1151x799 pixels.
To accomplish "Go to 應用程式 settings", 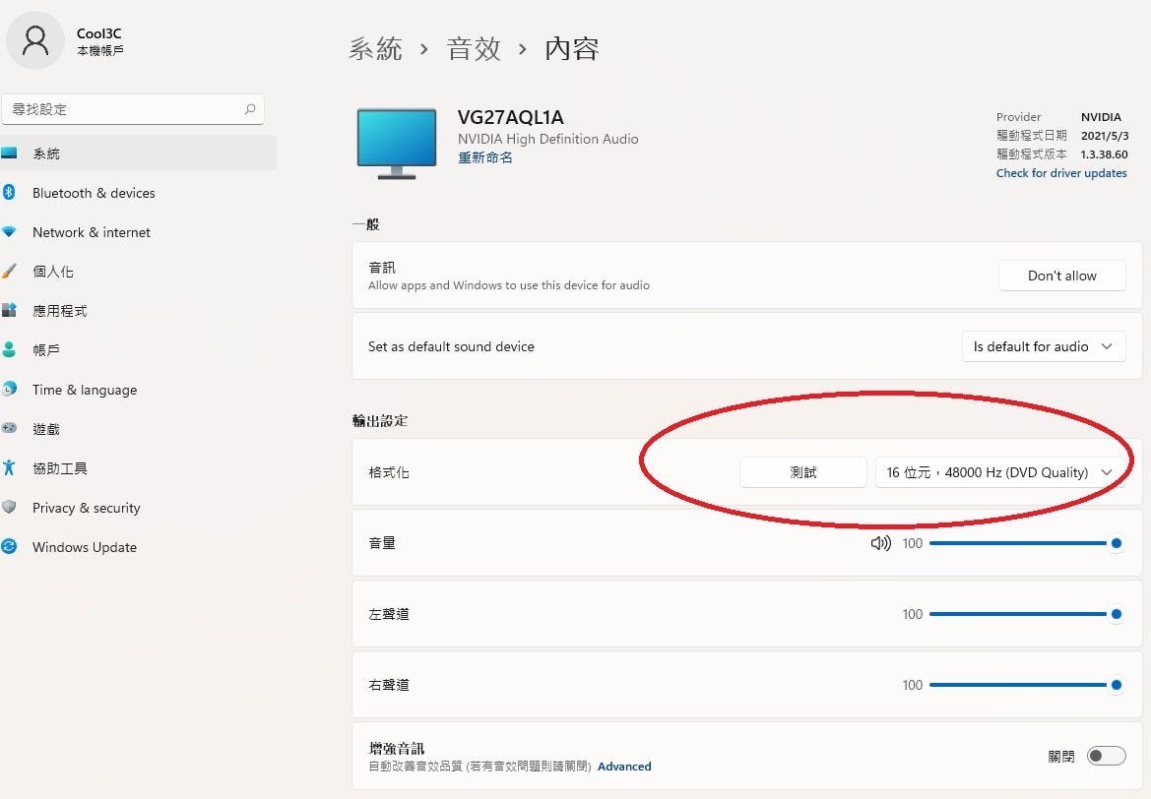I will [x=138, y=310].
